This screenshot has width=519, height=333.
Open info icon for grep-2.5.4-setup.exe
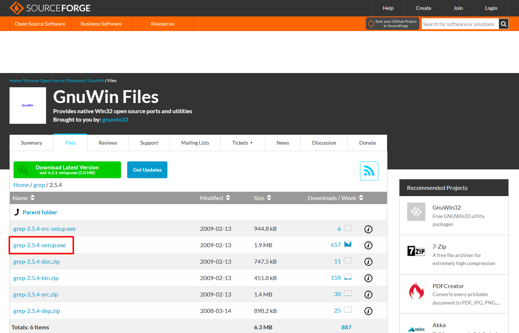[x=368, y=245]
